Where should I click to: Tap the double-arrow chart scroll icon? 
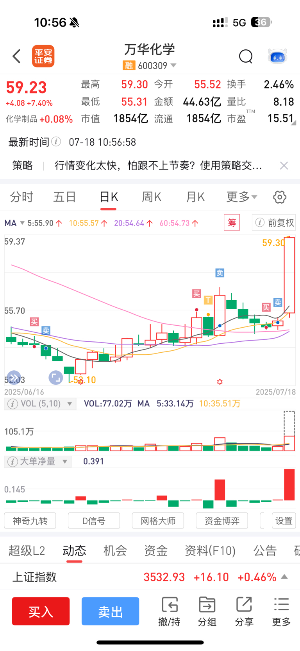click(14, 378)
